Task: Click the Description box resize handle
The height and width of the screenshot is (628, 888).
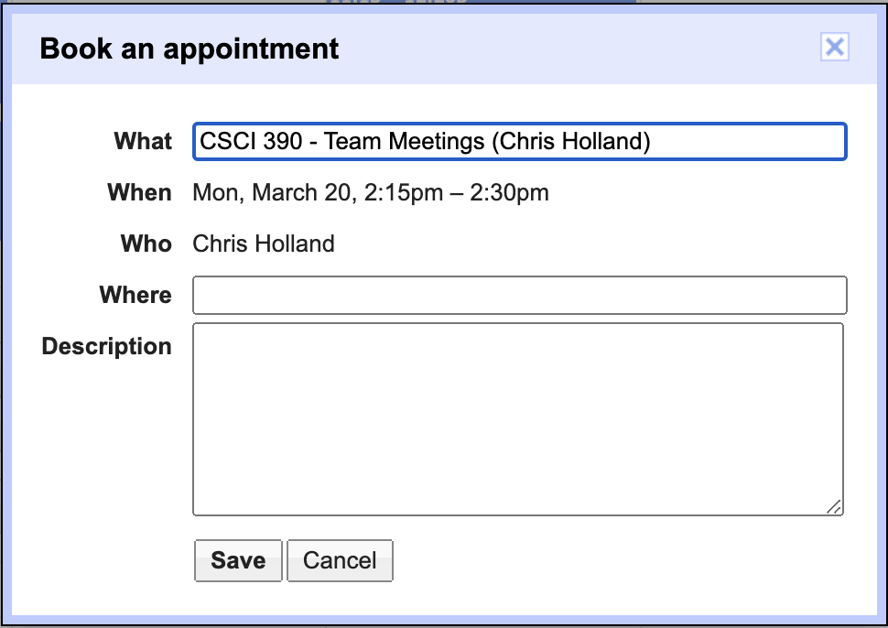Action: [x=834, y=507]
